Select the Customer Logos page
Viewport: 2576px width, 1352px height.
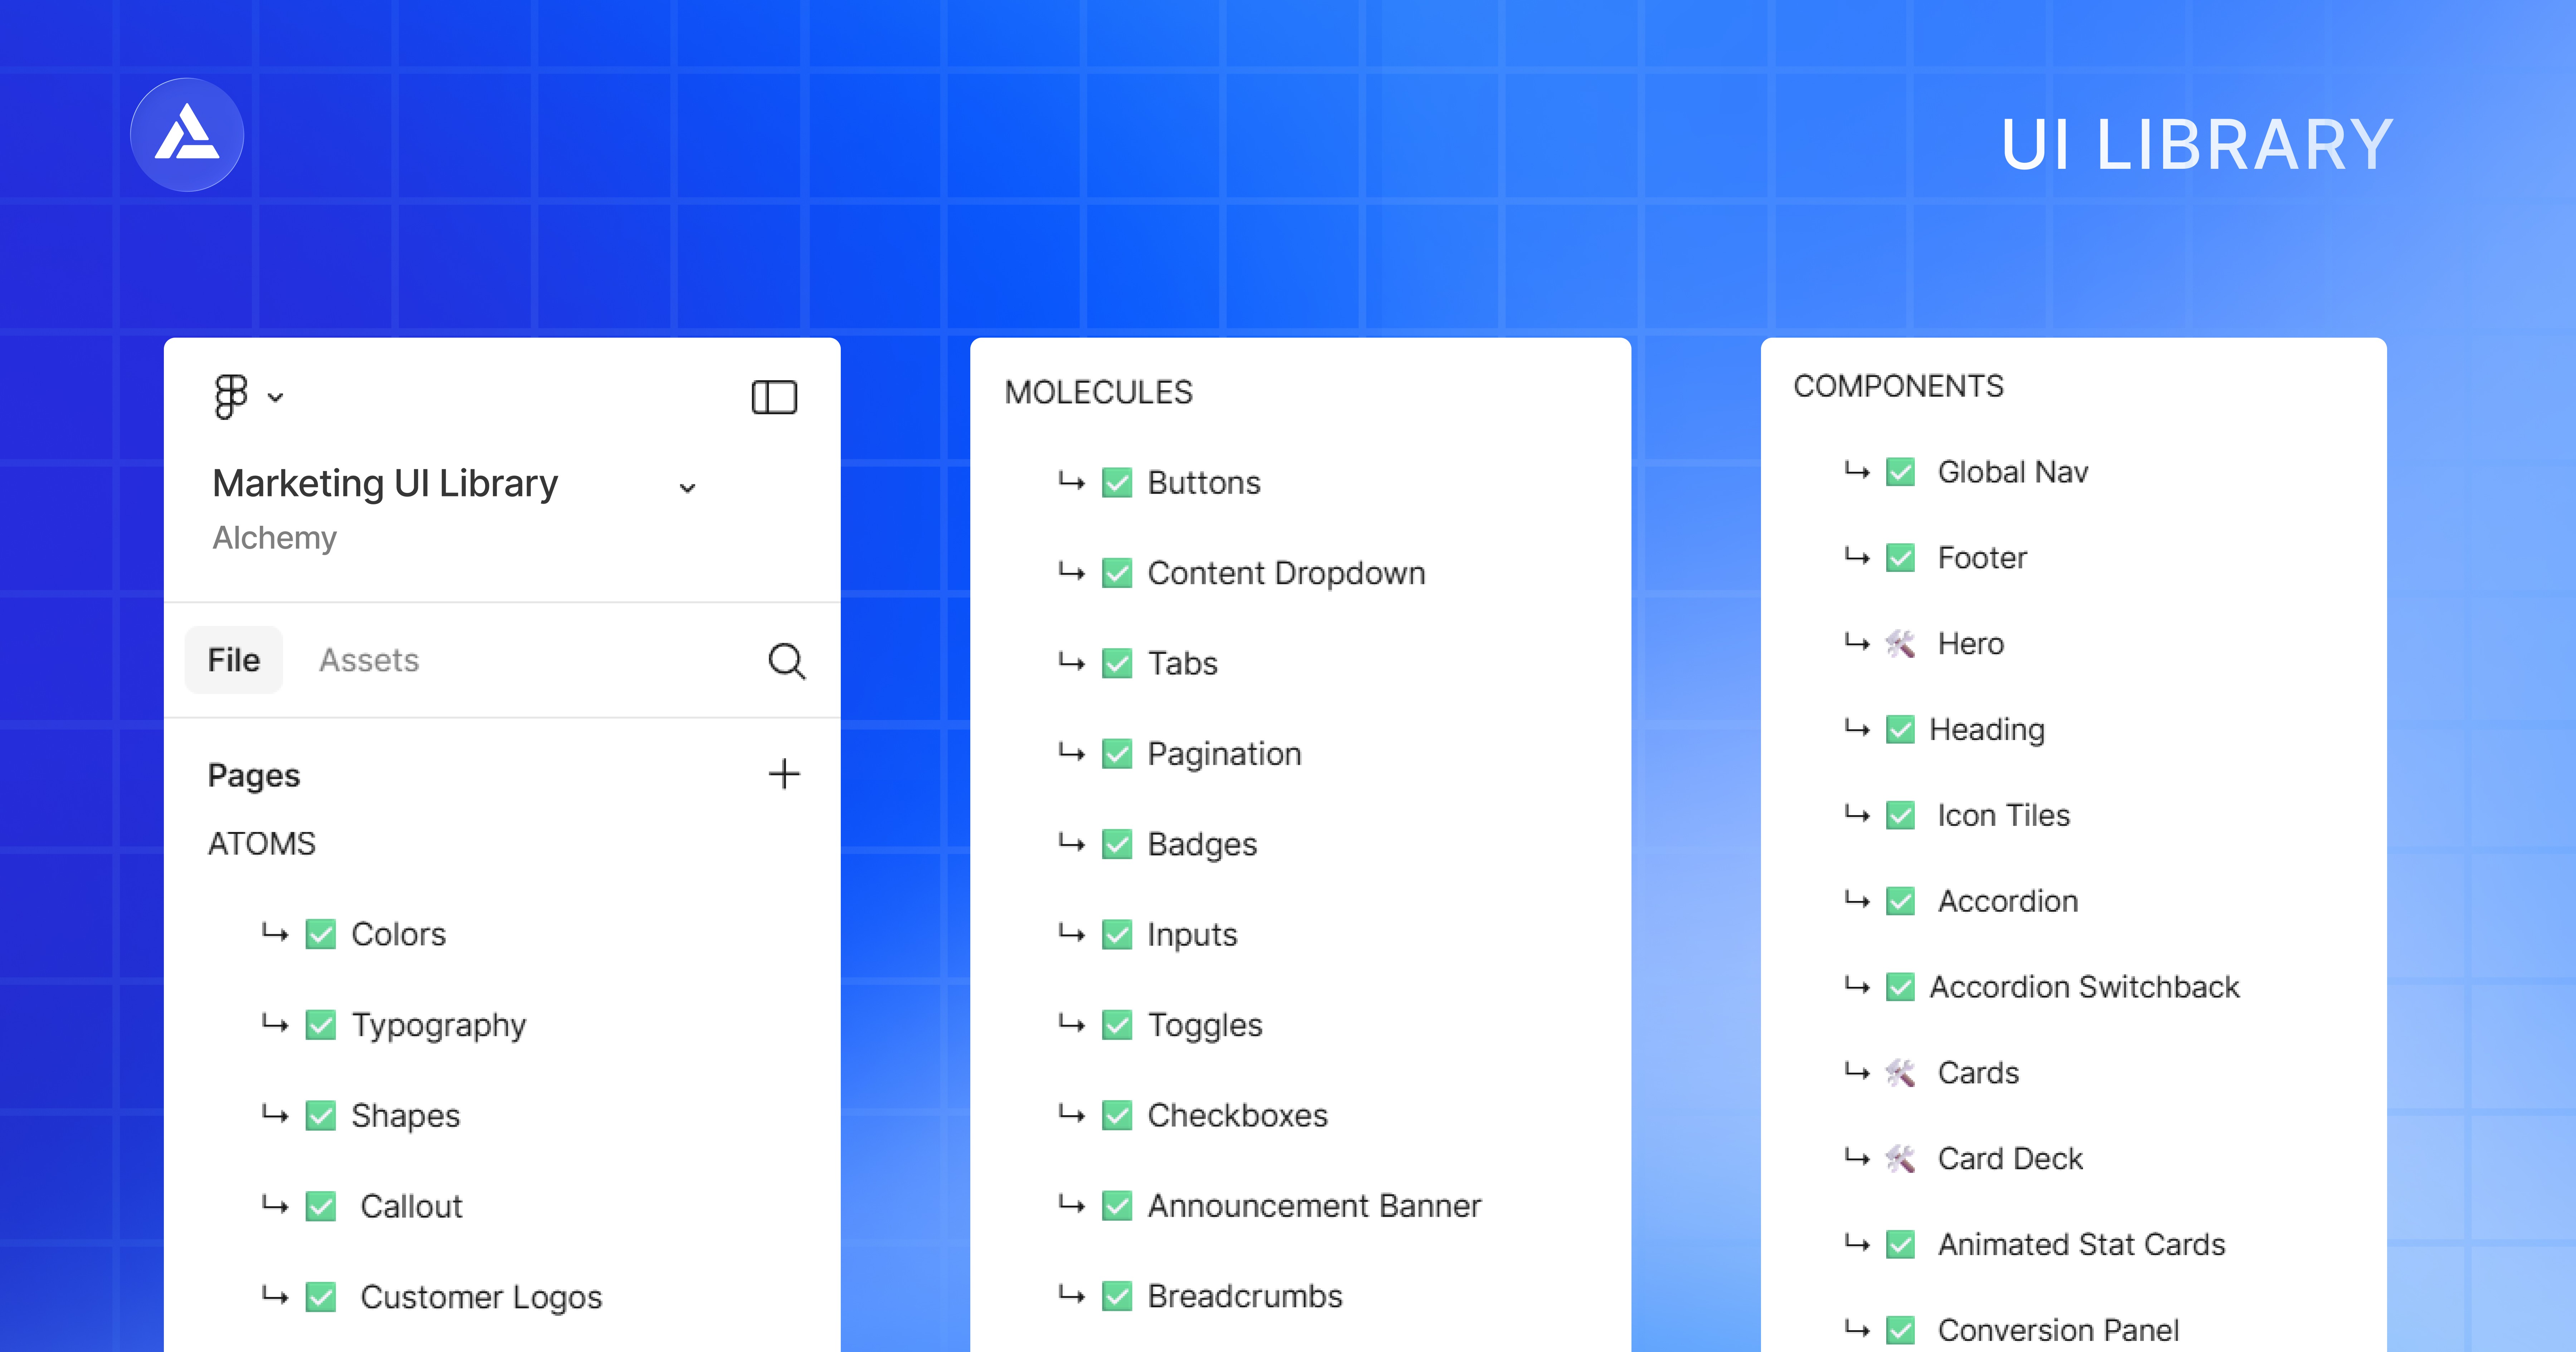click(481, 1297)
